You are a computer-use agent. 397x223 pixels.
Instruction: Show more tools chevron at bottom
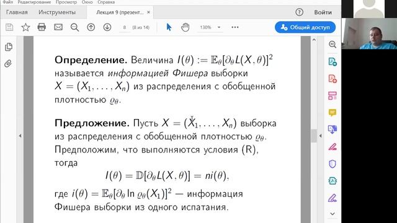(332, 214)
